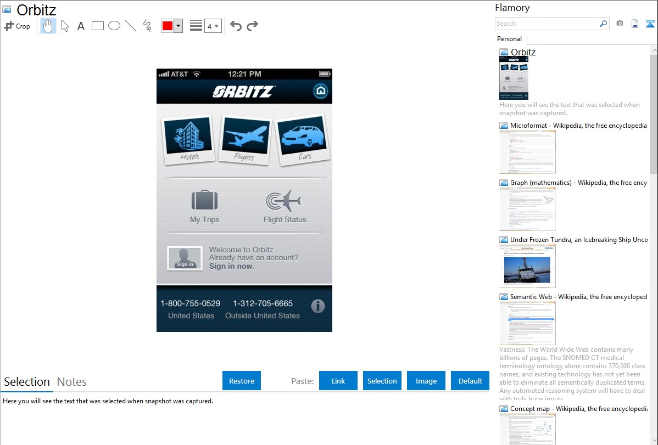This screenshot has width=658, height=445.
Task: Select the Crop tool
Action: [17, 26]
